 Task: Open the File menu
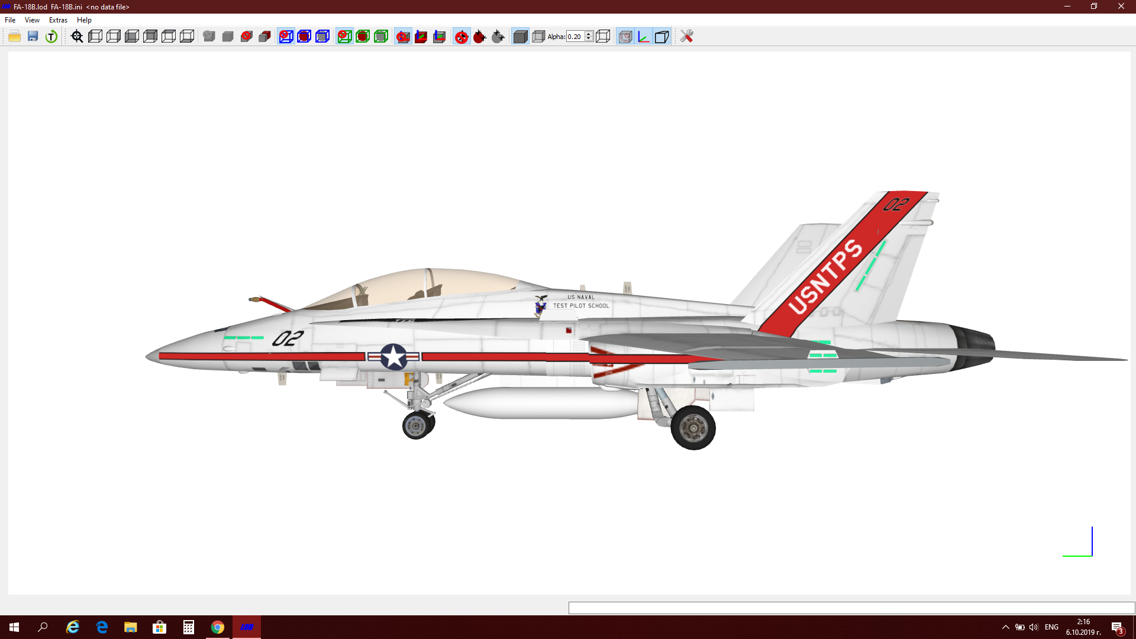point(10,20)
